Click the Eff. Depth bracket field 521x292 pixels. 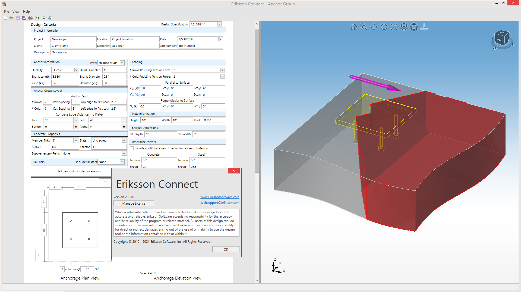[161, 134]
